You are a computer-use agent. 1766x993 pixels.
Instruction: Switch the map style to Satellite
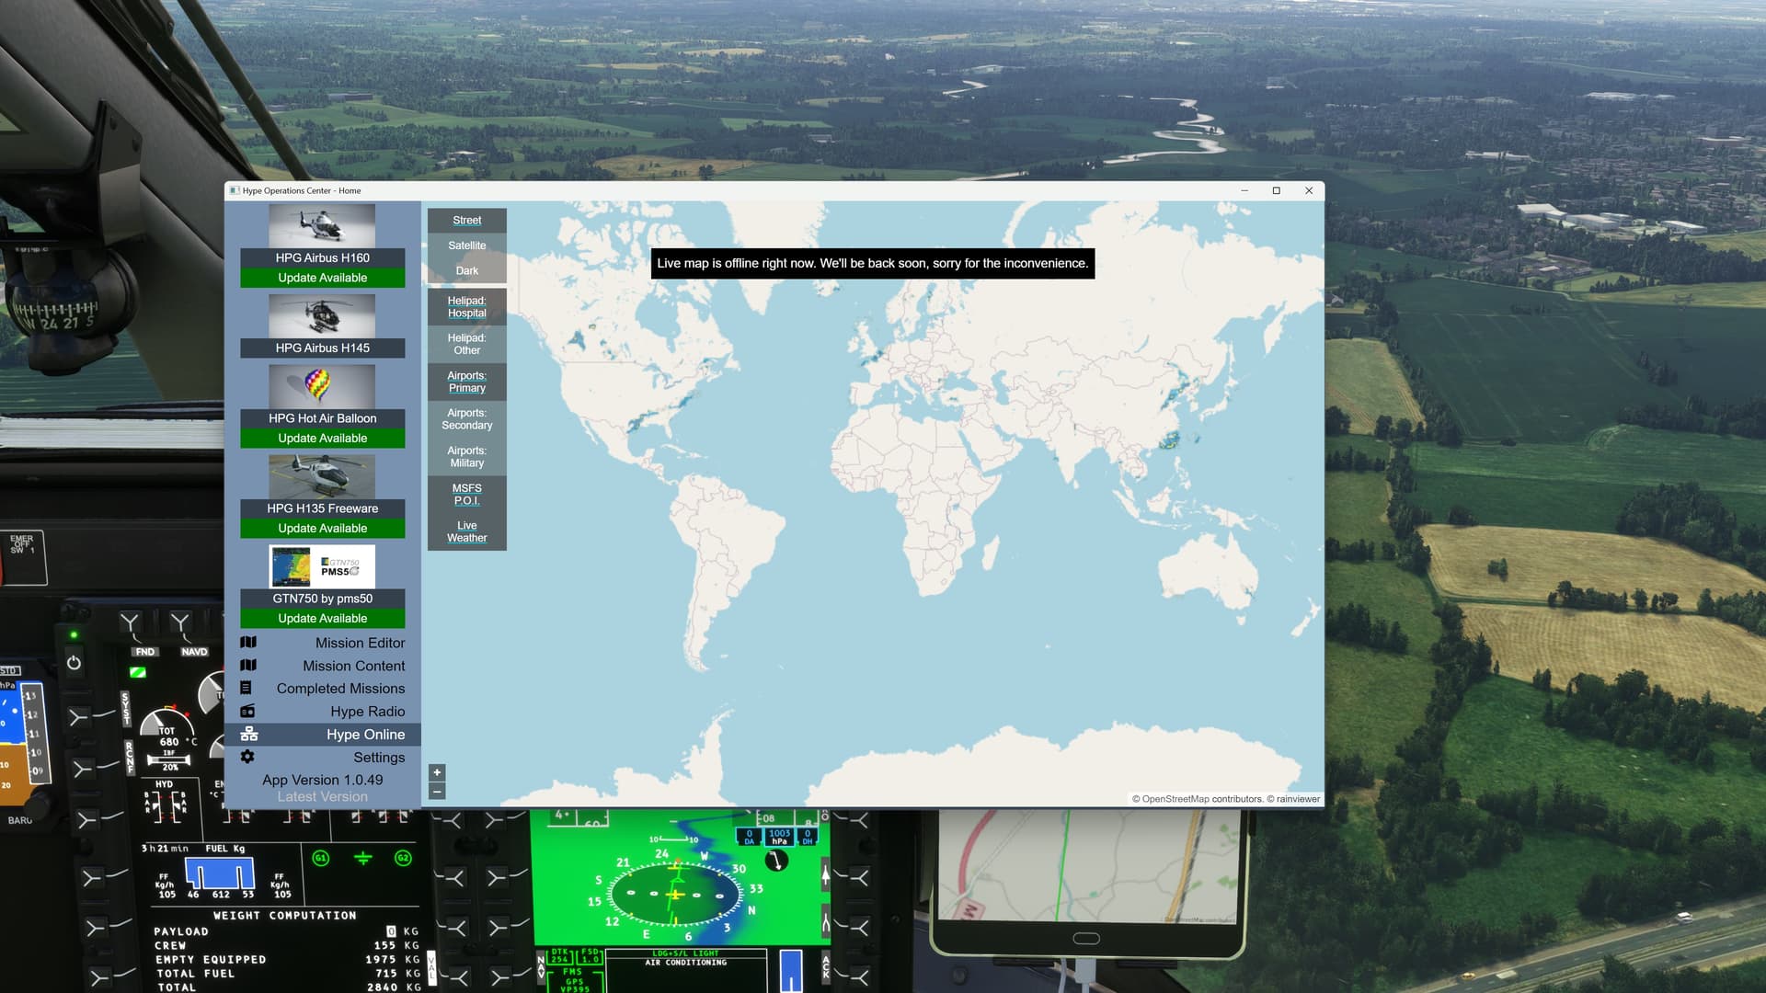pyautogui.click(x=466, y=245)
